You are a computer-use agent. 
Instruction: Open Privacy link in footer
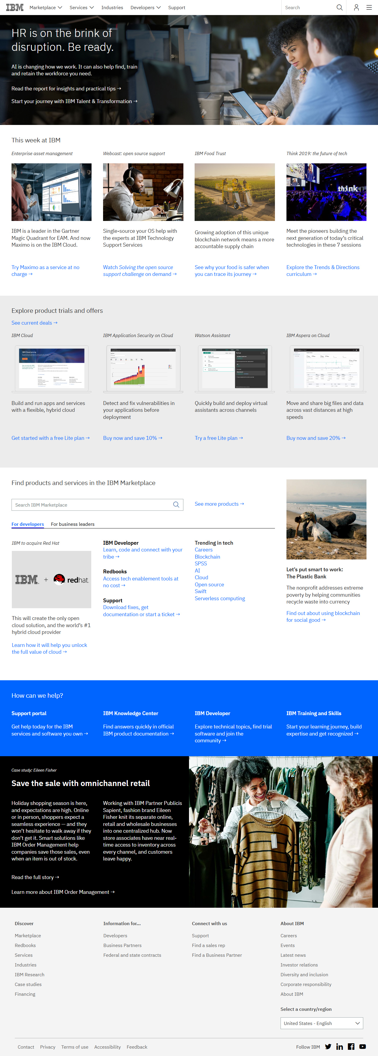click(48, 1047)
